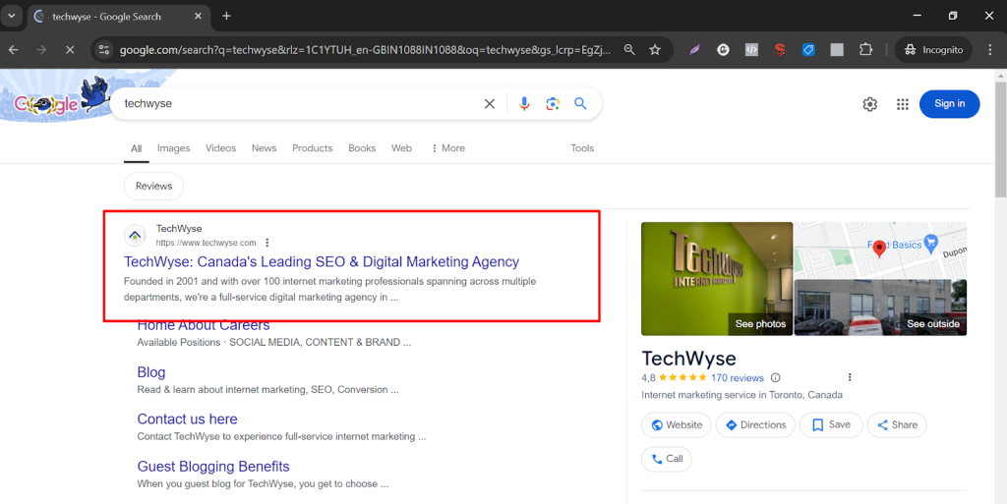Click the techwyse search input field

pyautogui.click(x=295, y=104)
